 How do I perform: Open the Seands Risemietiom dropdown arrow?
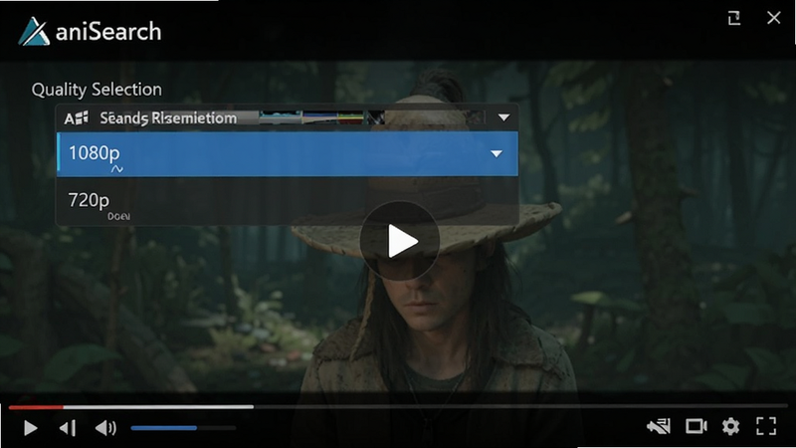click(x=503, y=117)
